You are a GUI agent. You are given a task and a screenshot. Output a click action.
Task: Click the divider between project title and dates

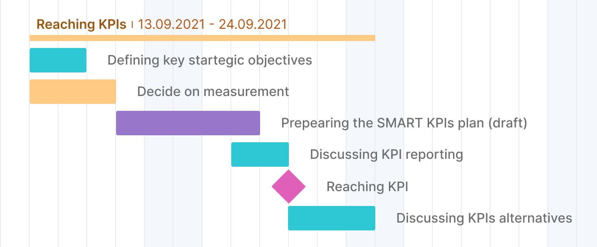(x=132, y=24)
